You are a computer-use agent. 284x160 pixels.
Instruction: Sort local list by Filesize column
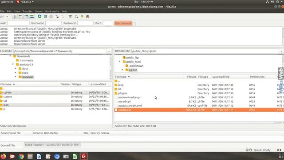(65, 84)
